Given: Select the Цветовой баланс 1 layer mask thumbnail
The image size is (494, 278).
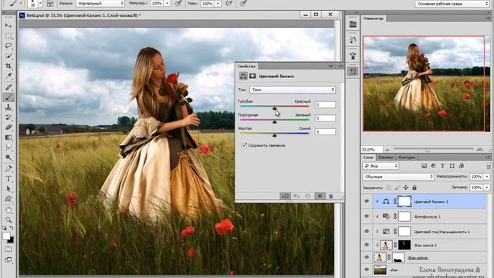Looking at the screenshot, I should (x=404, y=202).
